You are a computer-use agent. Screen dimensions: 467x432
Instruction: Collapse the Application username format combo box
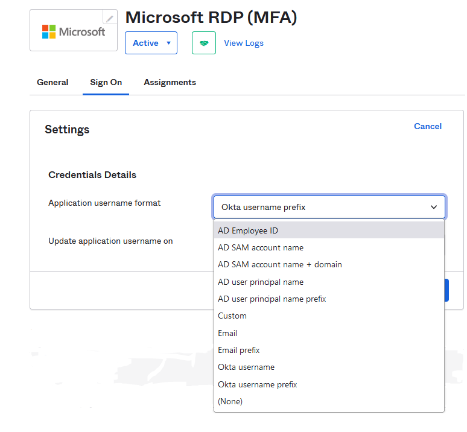(x=329, y=207)
